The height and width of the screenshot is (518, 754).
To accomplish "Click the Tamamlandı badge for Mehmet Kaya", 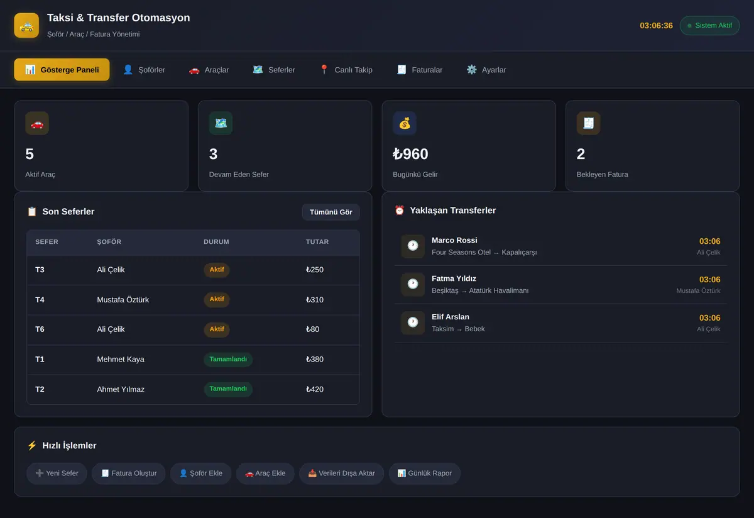I will point(228,360).
